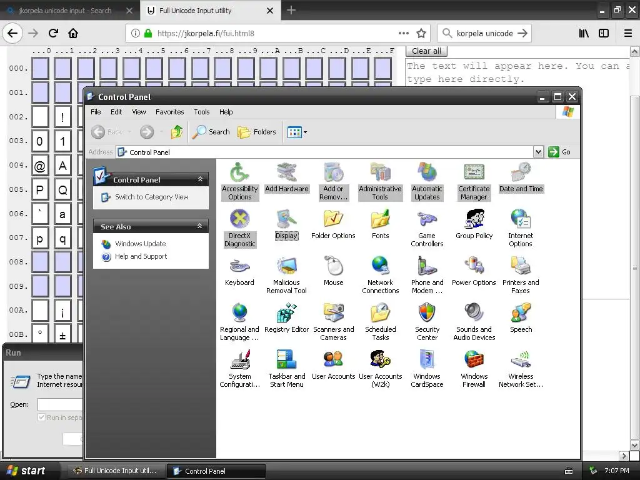Open System Configuration icon

[x=239, y=369]
